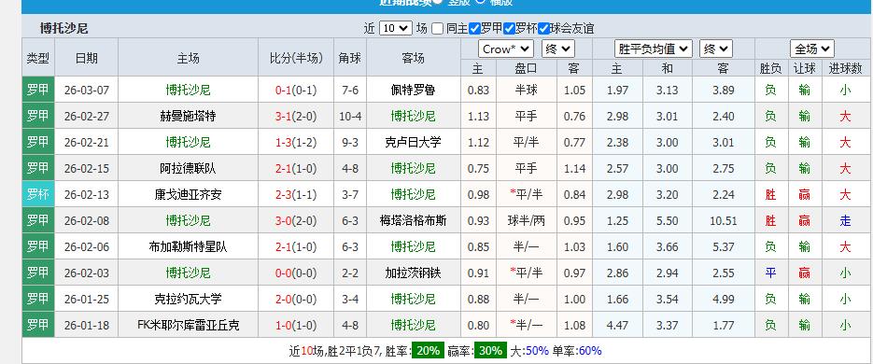Open the 终 dropdown next to 胜平负均值
Screen dimensions: 873x364
coord(716,49)
